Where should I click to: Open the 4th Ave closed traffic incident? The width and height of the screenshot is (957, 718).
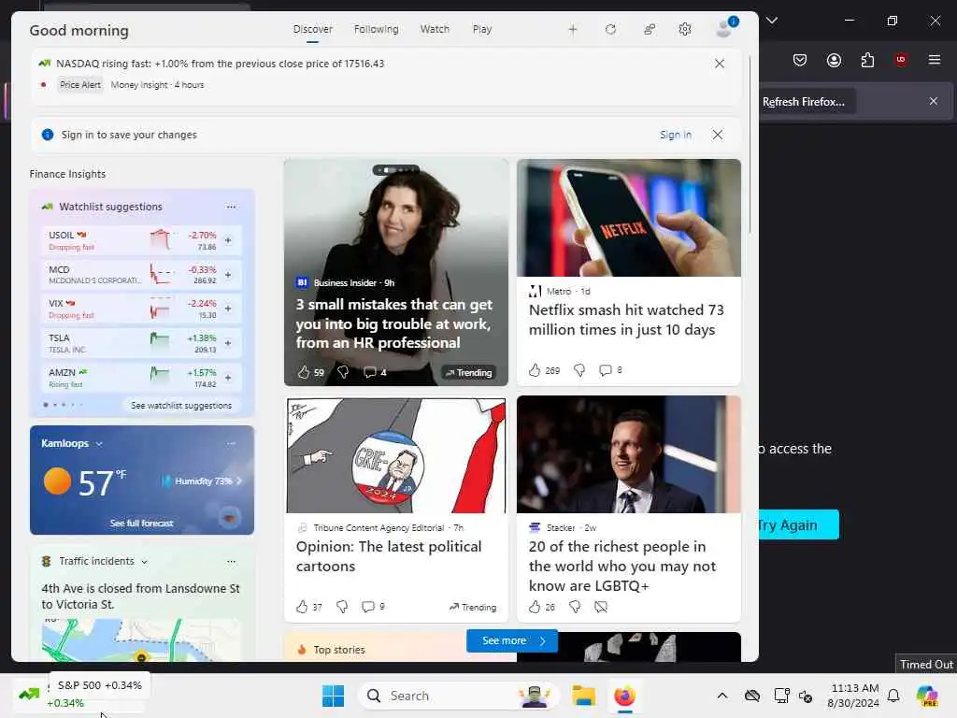[x=141, y=596]
